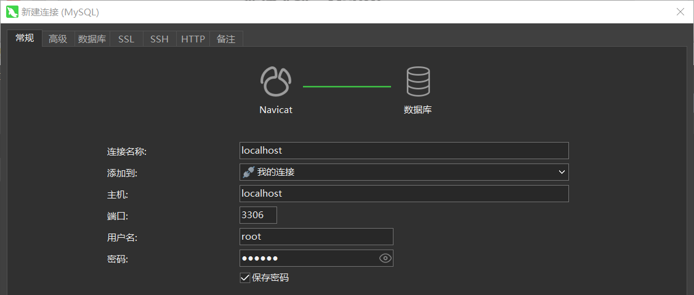Open the SSL tab
Screen dimensions: 694x295
[126, 39]
